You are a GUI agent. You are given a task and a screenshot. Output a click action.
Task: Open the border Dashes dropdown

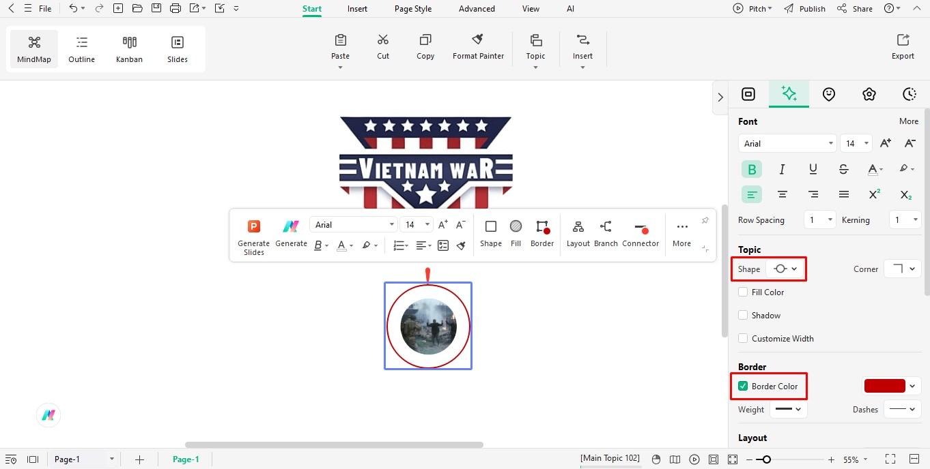click(x=903, y=409)
